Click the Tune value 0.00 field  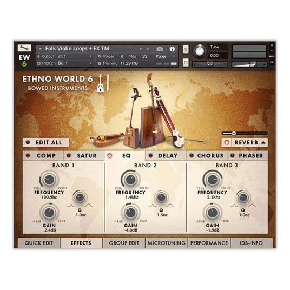pos(218,55)
